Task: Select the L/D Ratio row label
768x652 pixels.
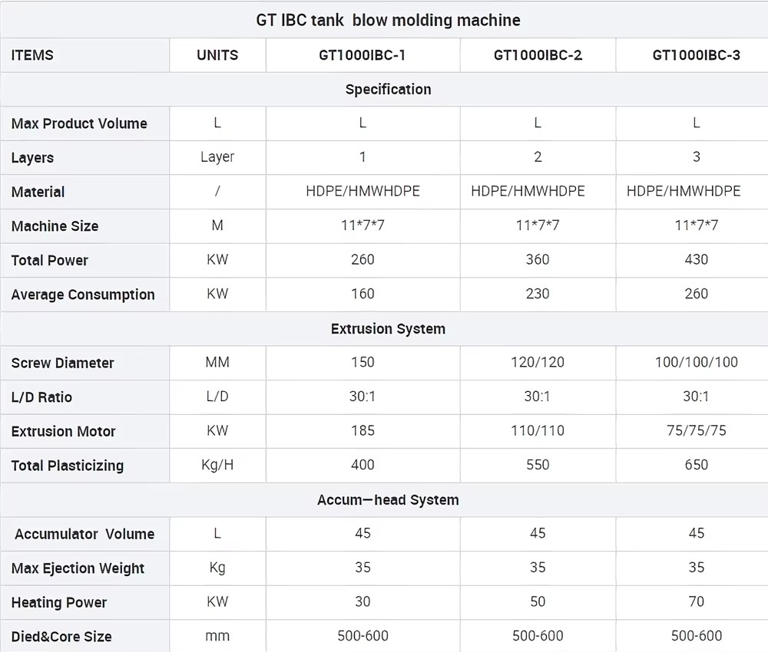Action: tap(41, 397)
